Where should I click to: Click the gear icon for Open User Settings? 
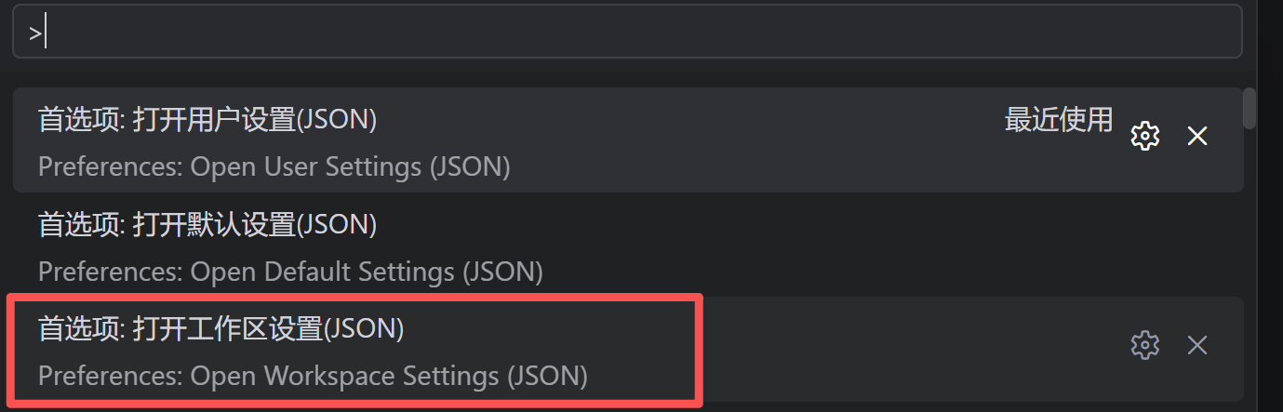click(1144, 136)
